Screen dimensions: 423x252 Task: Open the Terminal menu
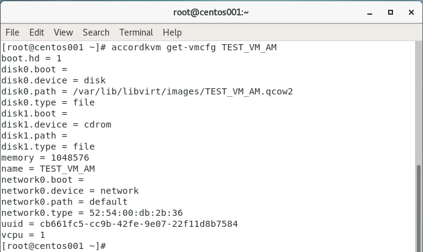136,32
